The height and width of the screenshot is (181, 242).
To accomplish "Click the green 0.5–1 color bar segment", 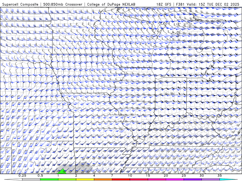I will coord(49,179).
